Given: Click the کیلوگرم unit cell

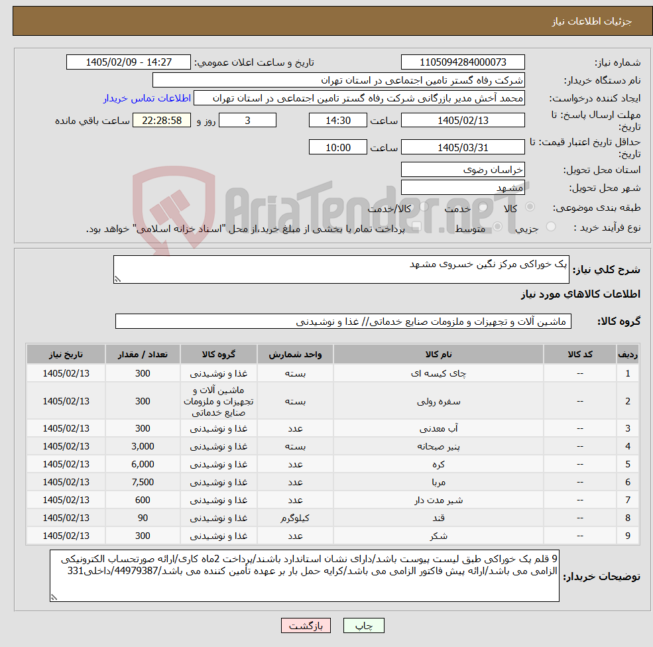Looking at the screenshot, I should pos(295,518).
